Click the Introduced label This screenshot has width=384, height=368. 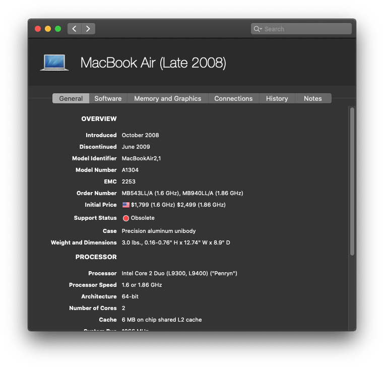101,135
